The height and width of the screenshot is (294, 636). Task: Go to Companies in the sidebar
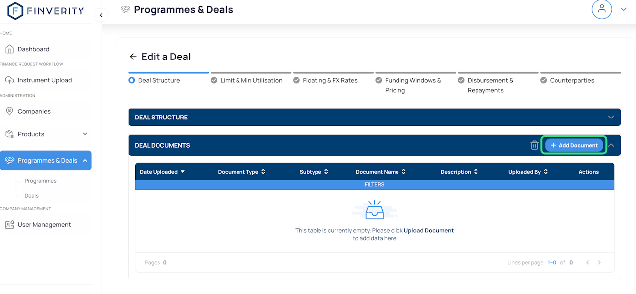(x=34, y=111)
